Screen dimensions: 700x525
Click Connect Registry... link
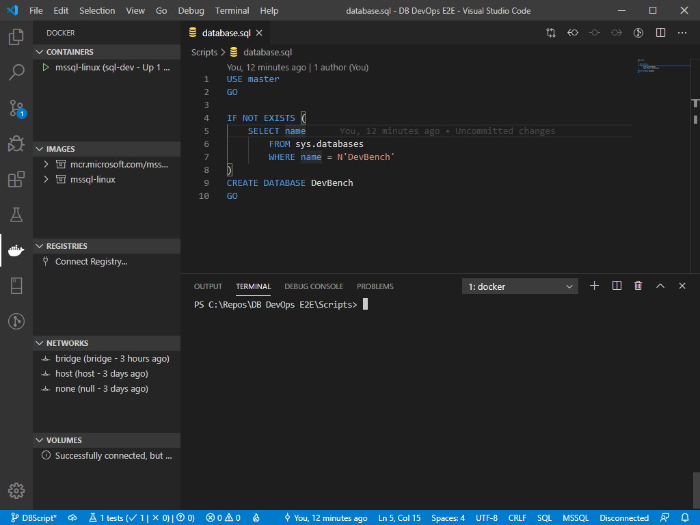point(91,262)
